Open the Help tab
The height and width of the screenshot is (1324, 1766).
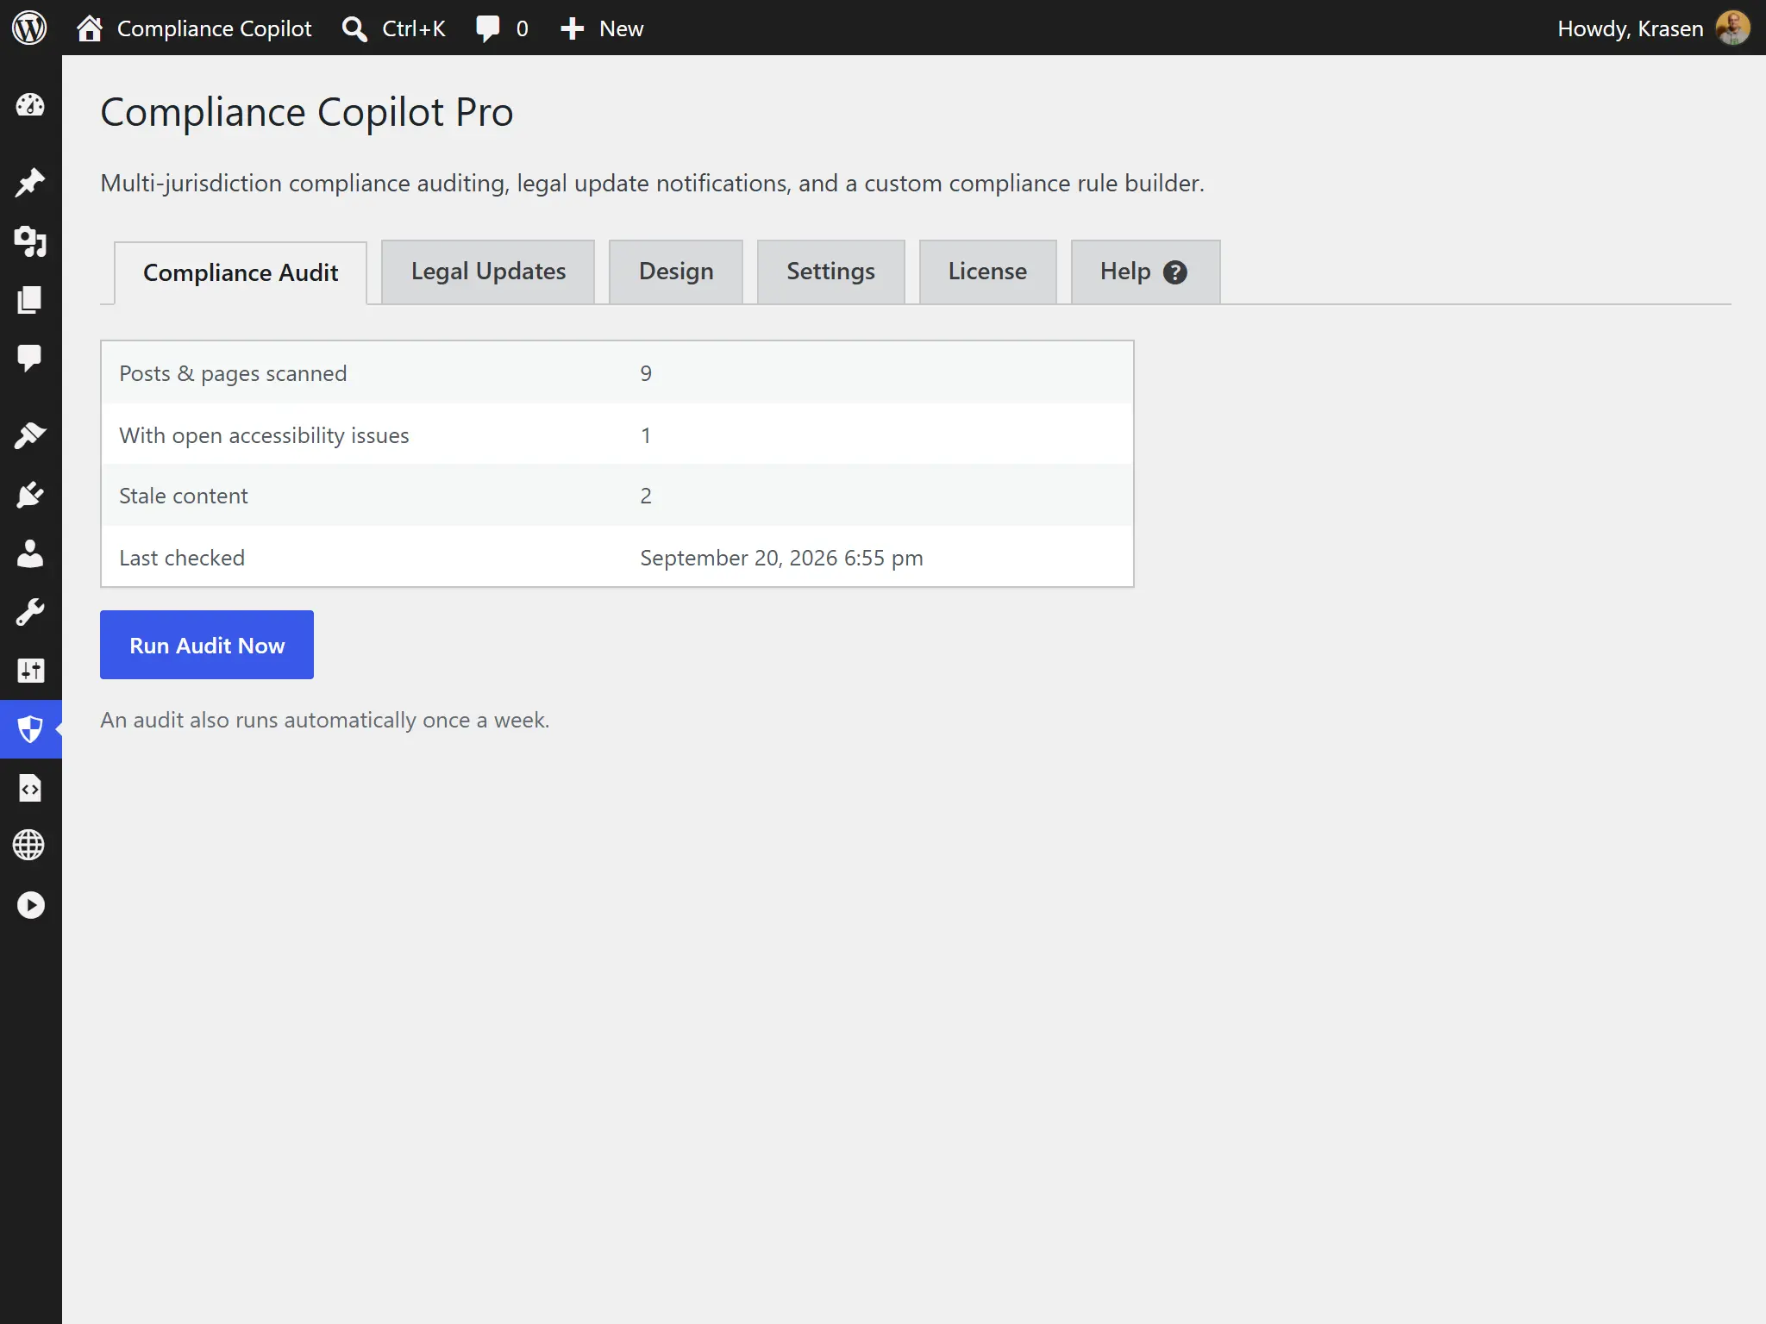coord(1145,272)
